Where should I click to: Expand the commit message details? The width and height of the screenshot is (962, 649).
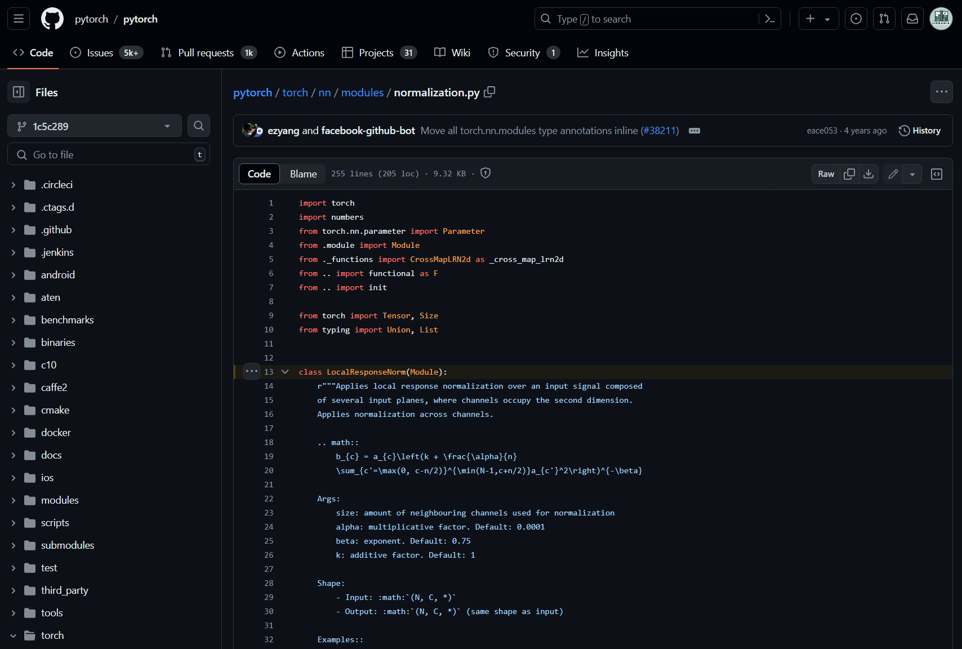click(694, 131)
